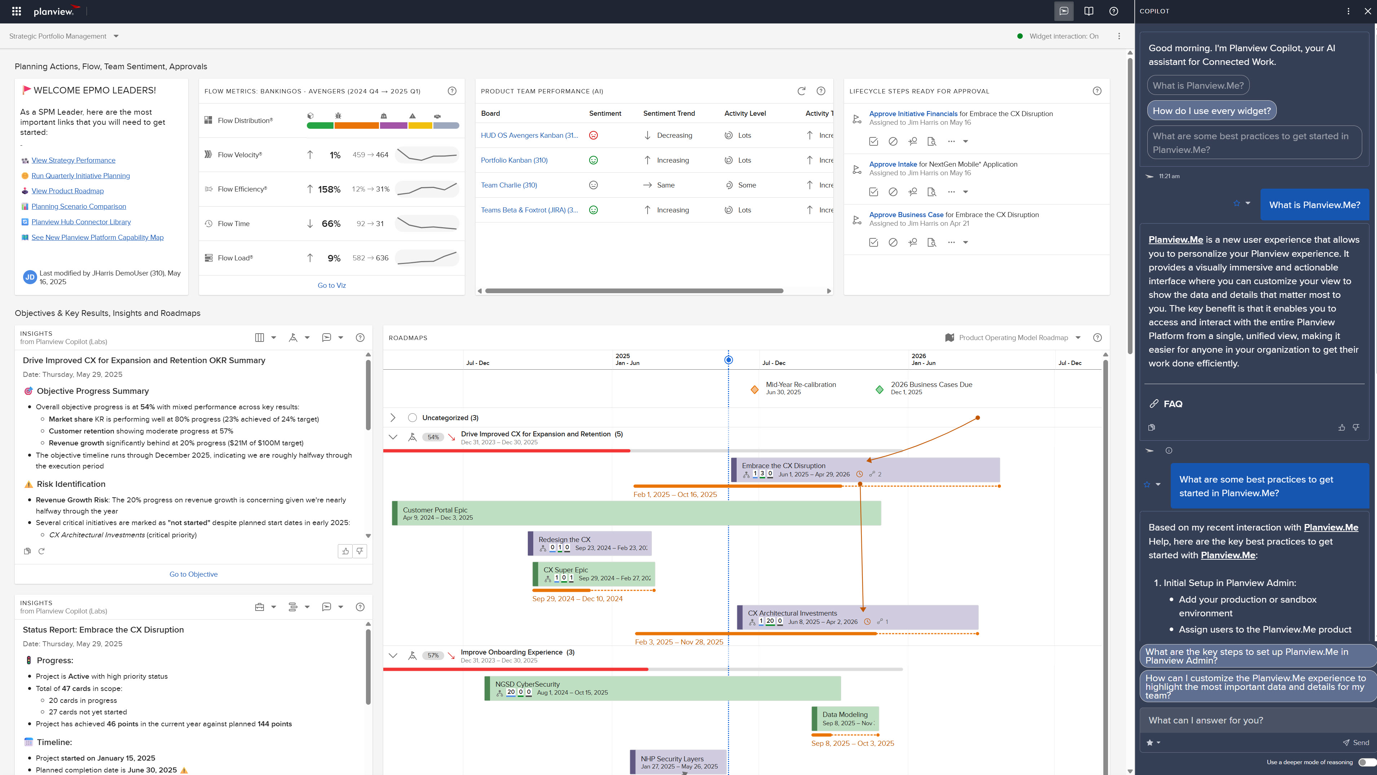Open Copilot panel three-dot options menu
The image size is (1377, 775).
click(1349, 11)
